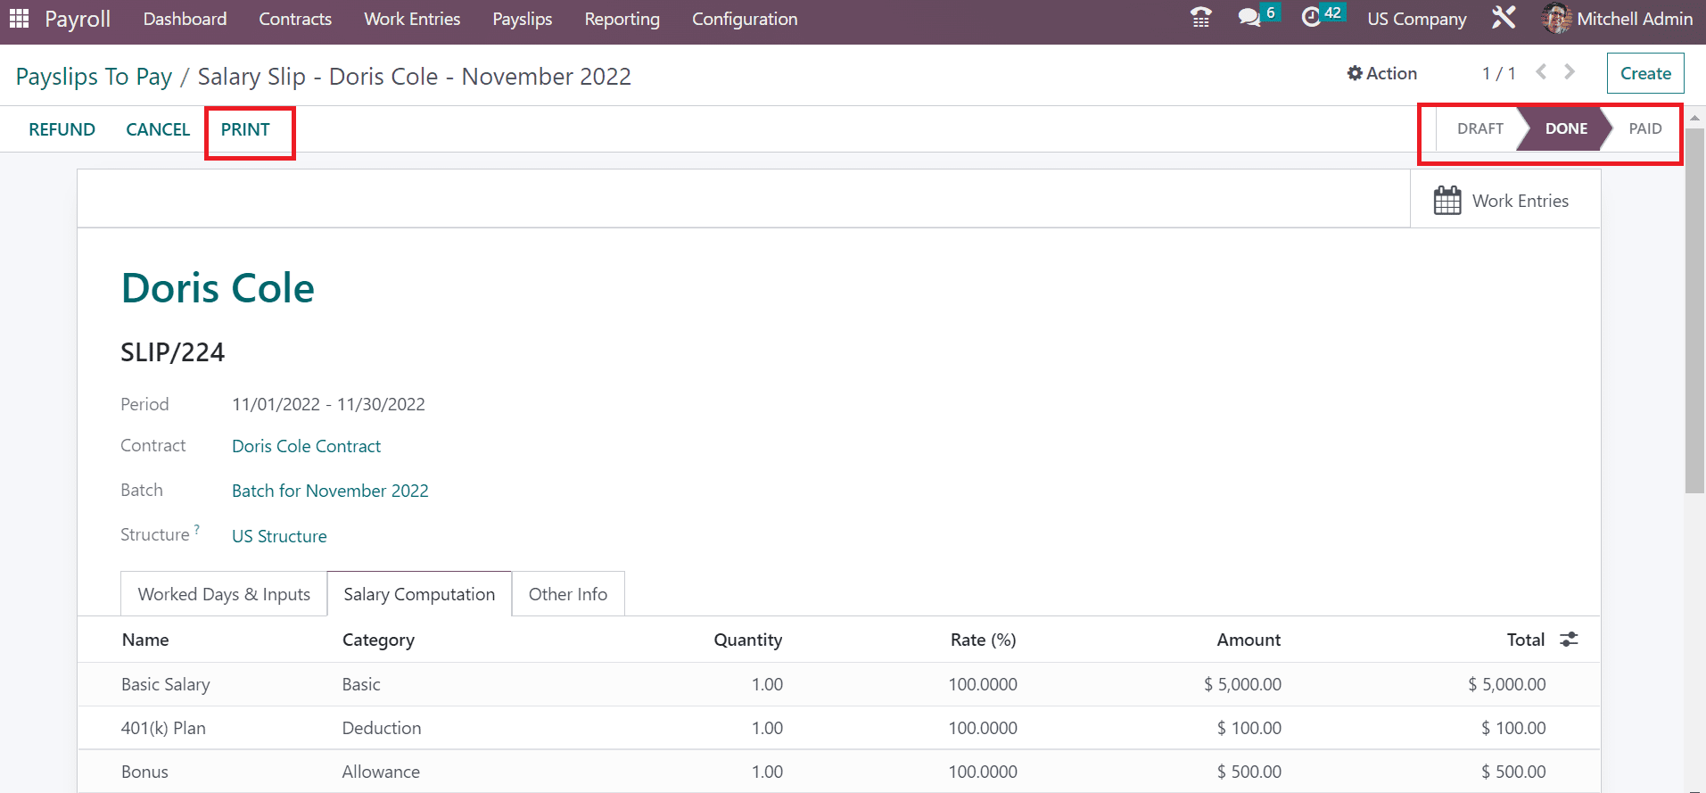Switch to Other Info tab
The width and height of the screenshot is (1706, 793).
click(568, 594)
